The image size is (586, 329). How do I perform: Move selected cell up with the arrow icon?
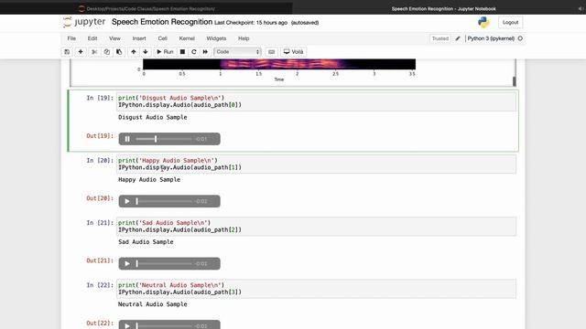pyautogui.click(x=134, y=52)
